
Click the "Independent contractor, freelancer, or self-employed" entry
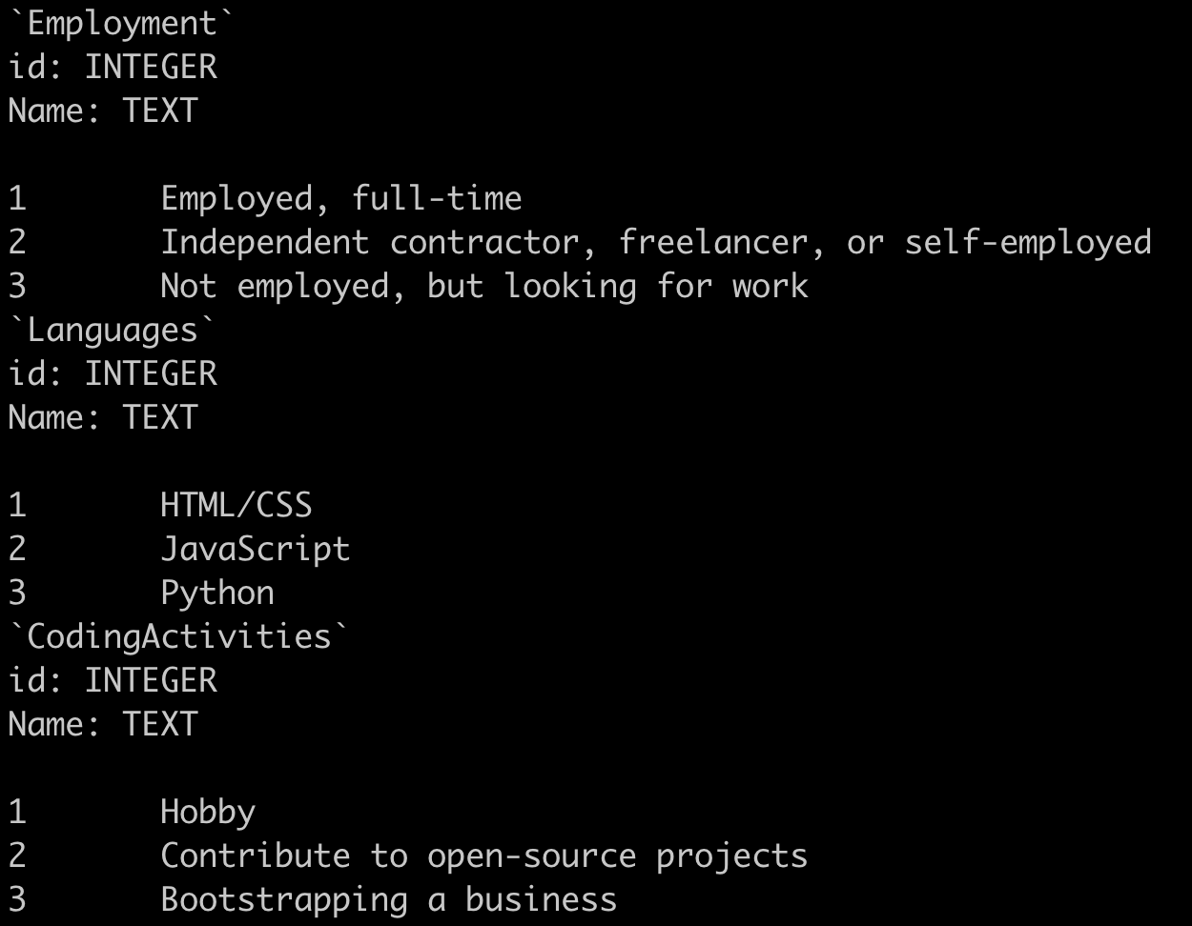(x=655, y=242)
